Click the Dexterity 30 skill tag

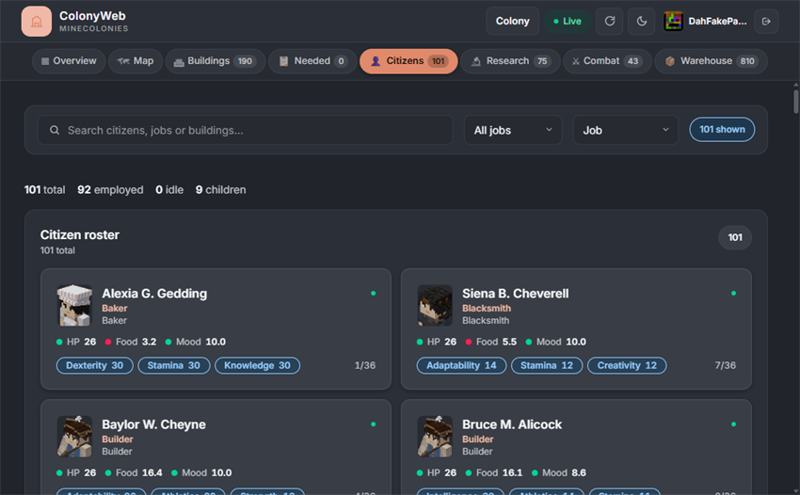point(94,365)
